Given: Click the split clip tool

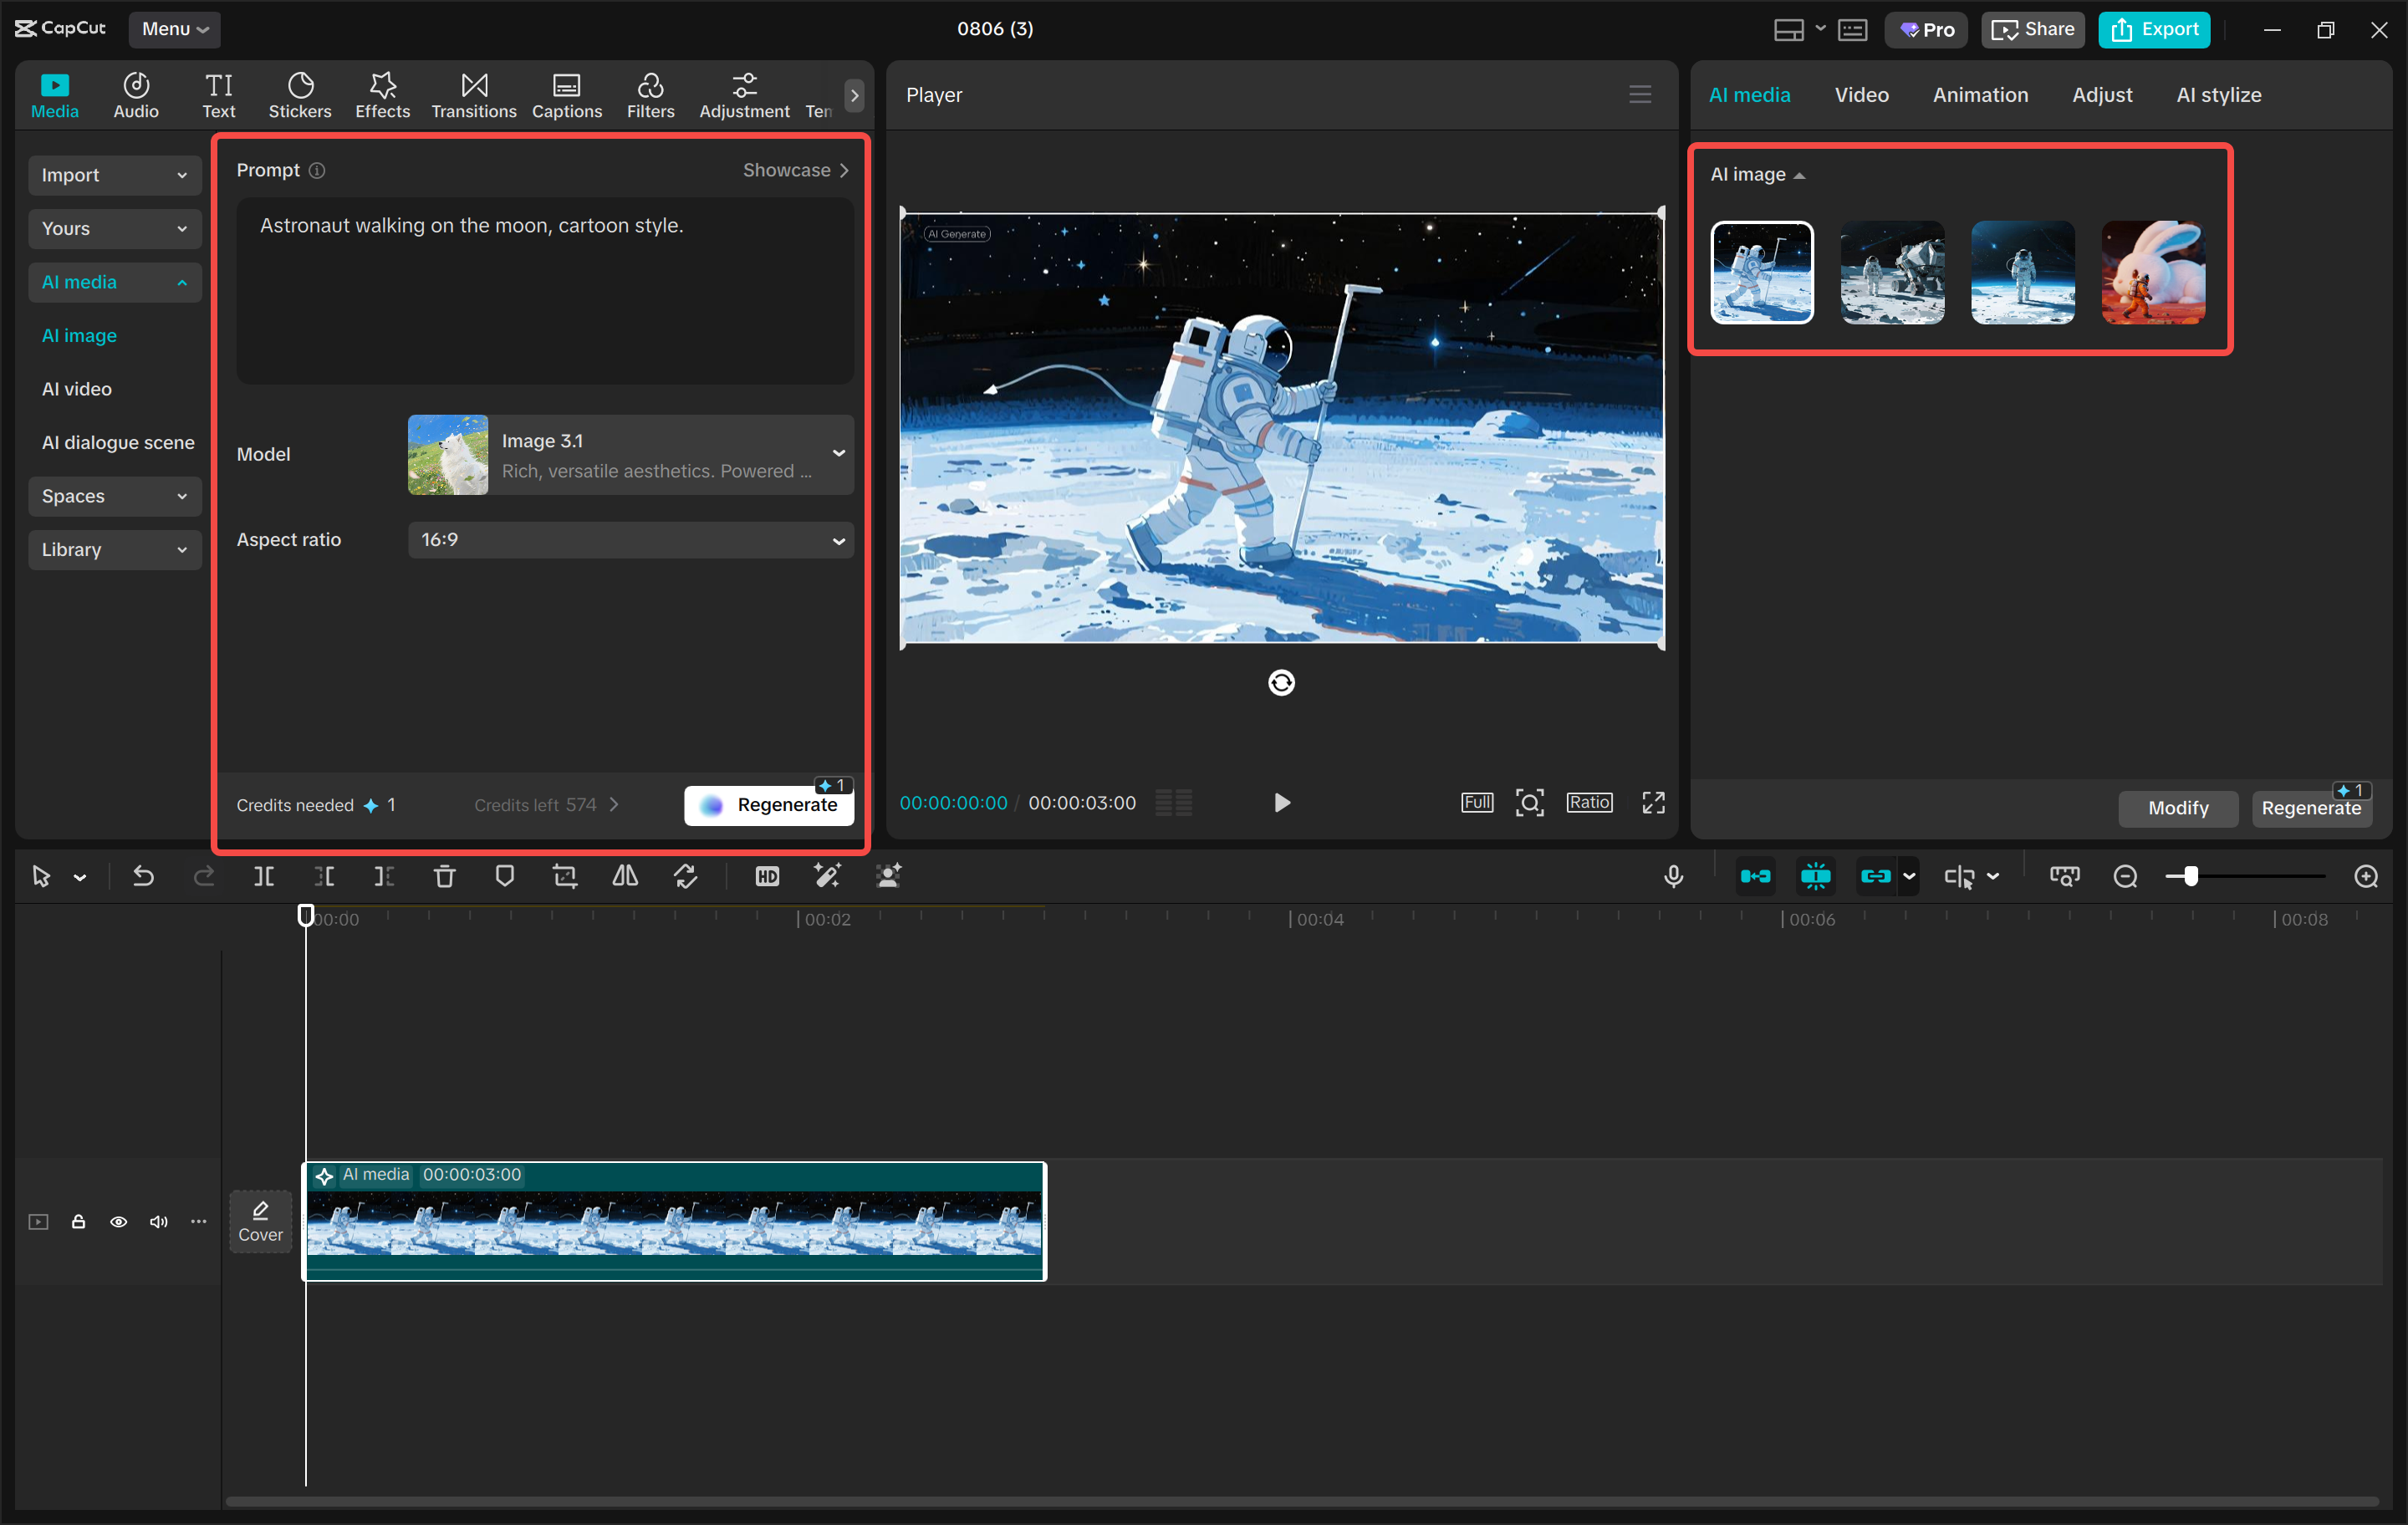Looking at the screenshot, I should 264,876.
